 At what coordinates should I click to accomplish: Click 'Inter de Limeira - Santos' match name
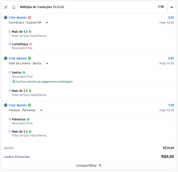[x=25, y=63]
